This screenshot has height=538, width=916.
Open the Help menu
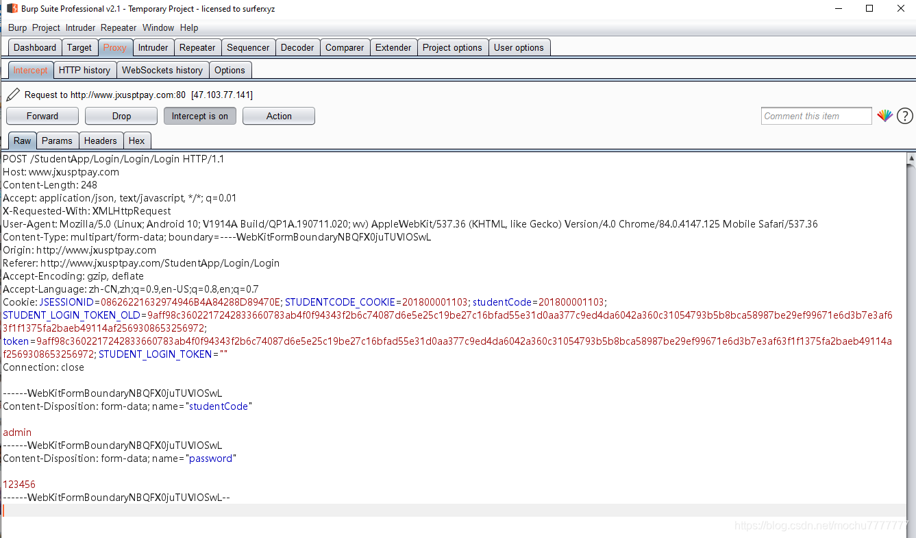[189, 28]
